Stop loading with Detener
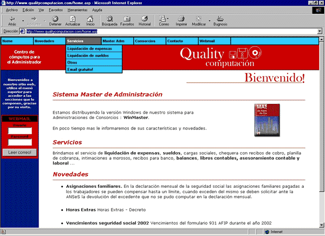Viewport: 325px width, 236px height. point(55,21)
